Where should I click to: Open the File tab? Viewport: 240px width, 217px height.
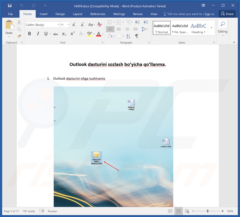point(10,14)
